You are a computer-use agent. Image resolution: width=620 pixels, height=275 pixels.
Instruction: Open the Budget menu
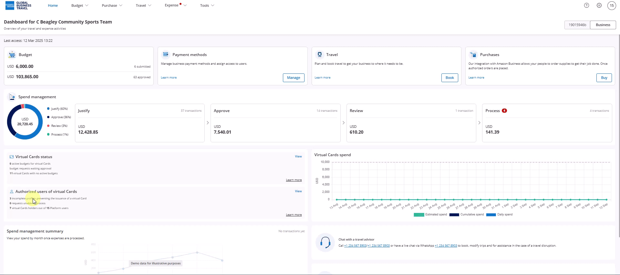(x=77, y=5)
